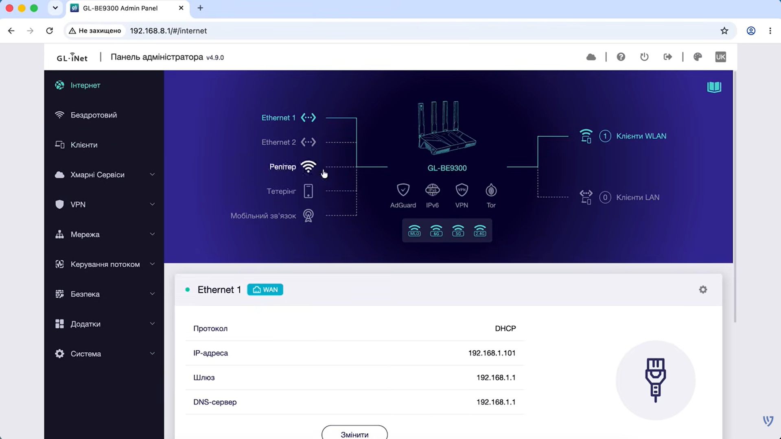781x439 pixels.
Task: Expand the VPN sidebar menu
Action: coord(104,204)
